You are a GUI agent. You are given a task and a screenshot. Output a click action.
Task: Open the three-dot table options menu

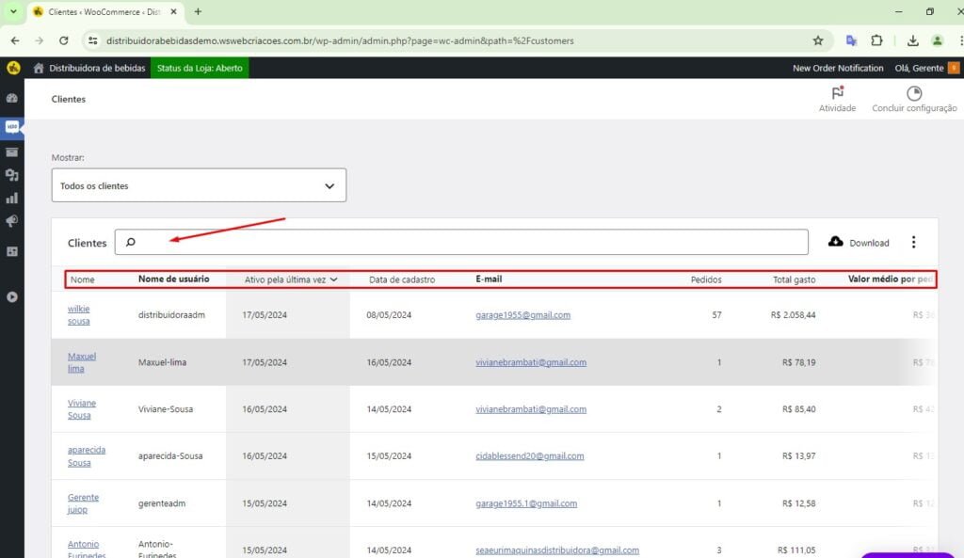pos(913,242)
